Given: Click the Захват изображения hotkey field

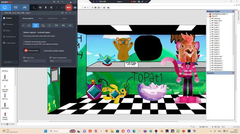Looking at the screenshot, I should [x=61, y=61].
